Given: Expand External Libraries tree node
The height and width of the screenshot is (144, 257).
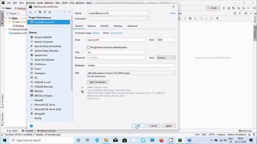Looking at the screenshot, I should pos(6,29).
